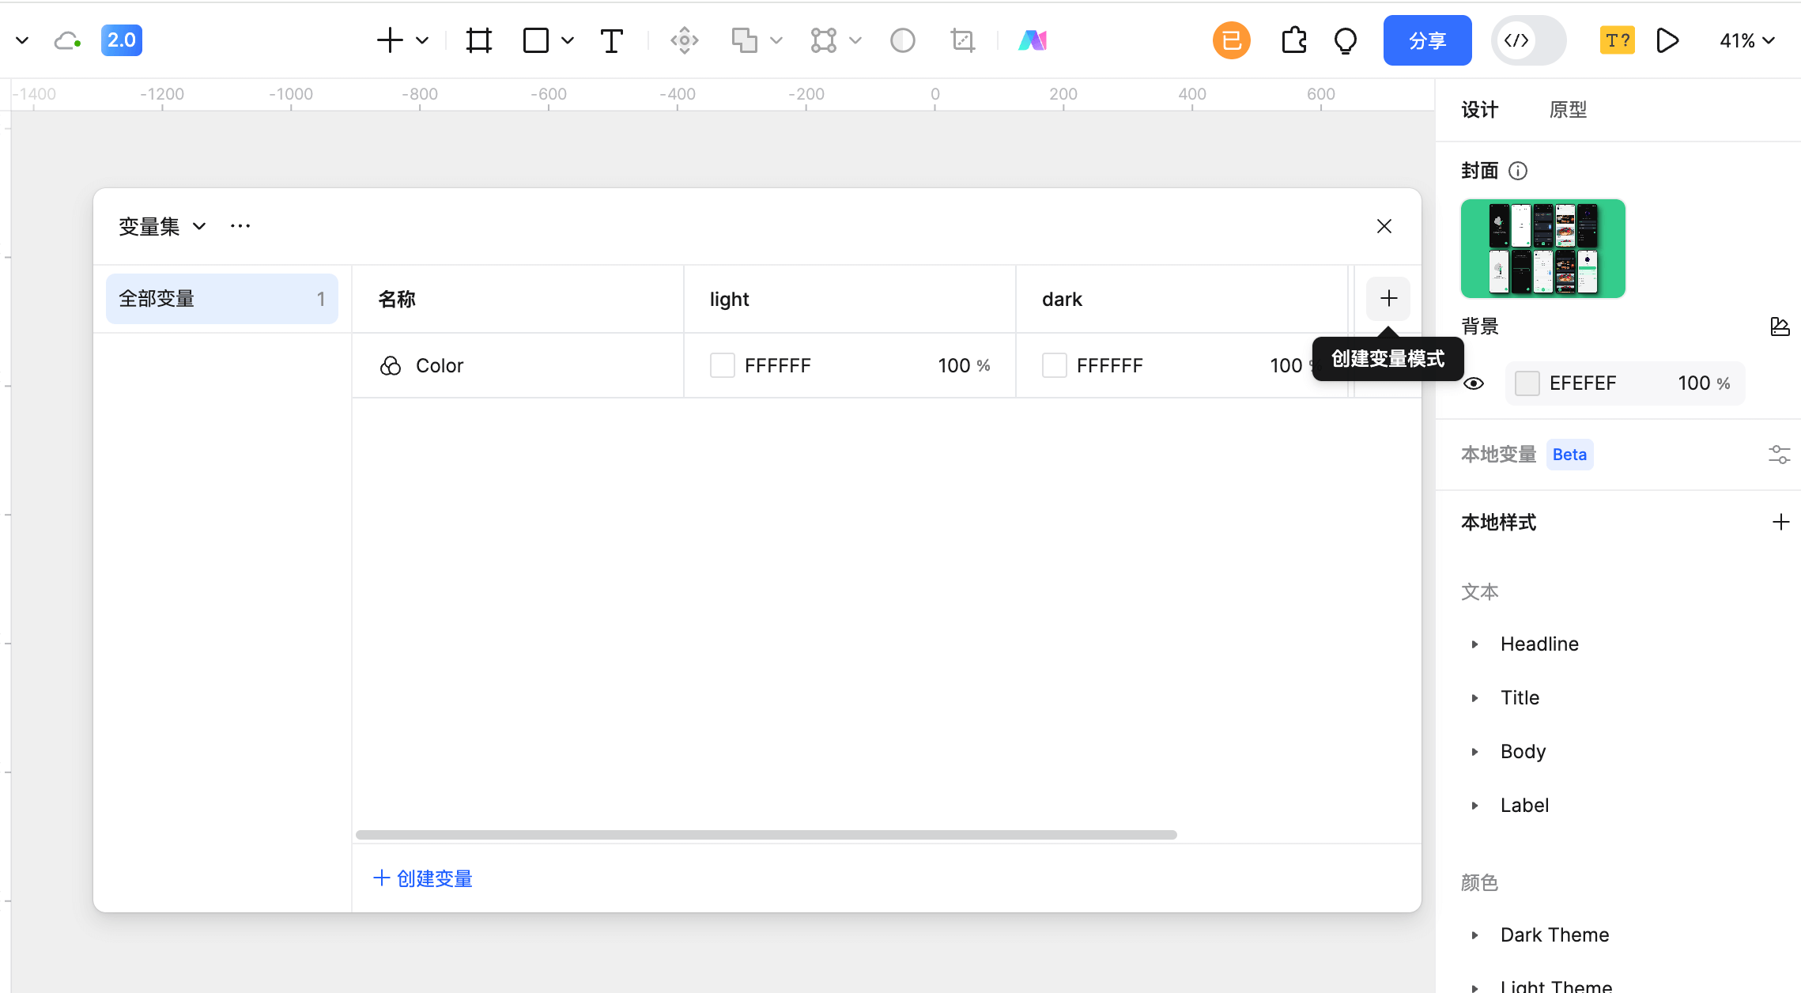This screenshot has width=1801, height=993.
Task: Click the background 100% opacity field
Action: (x=1705, y=383)
